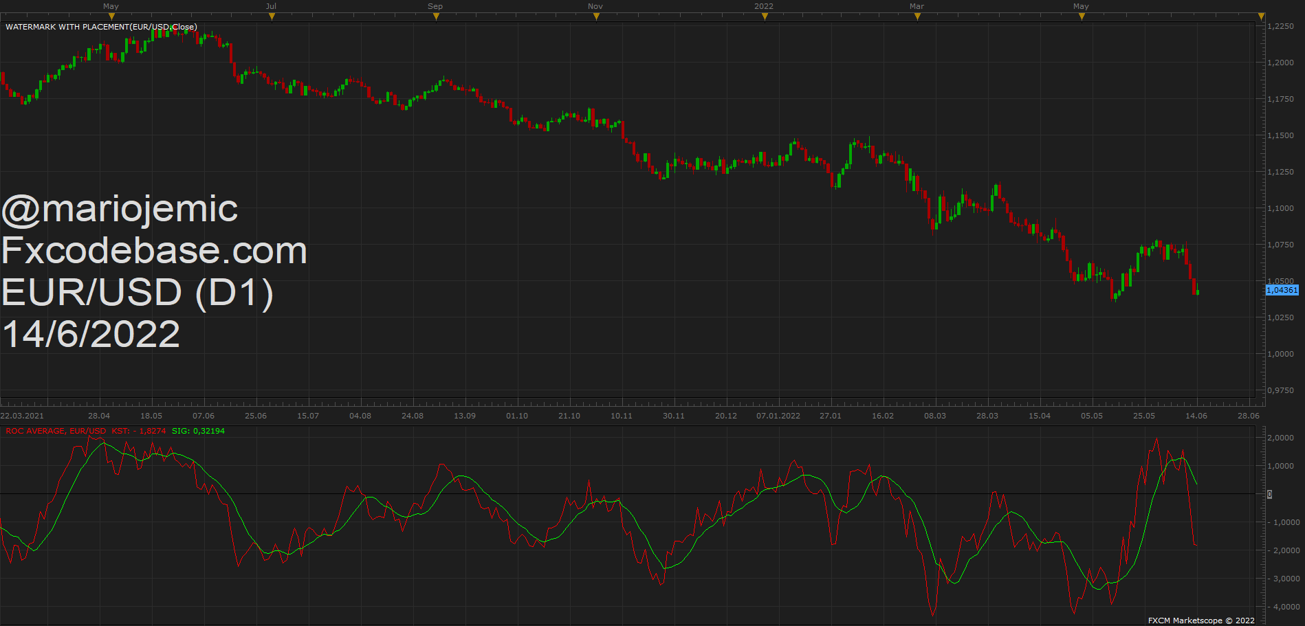Image resolution: width=1305 pixels, height=626 pixels.
Task: Click the -4,0000 oscillator axis label
Action: click(x=1284, y=607)
